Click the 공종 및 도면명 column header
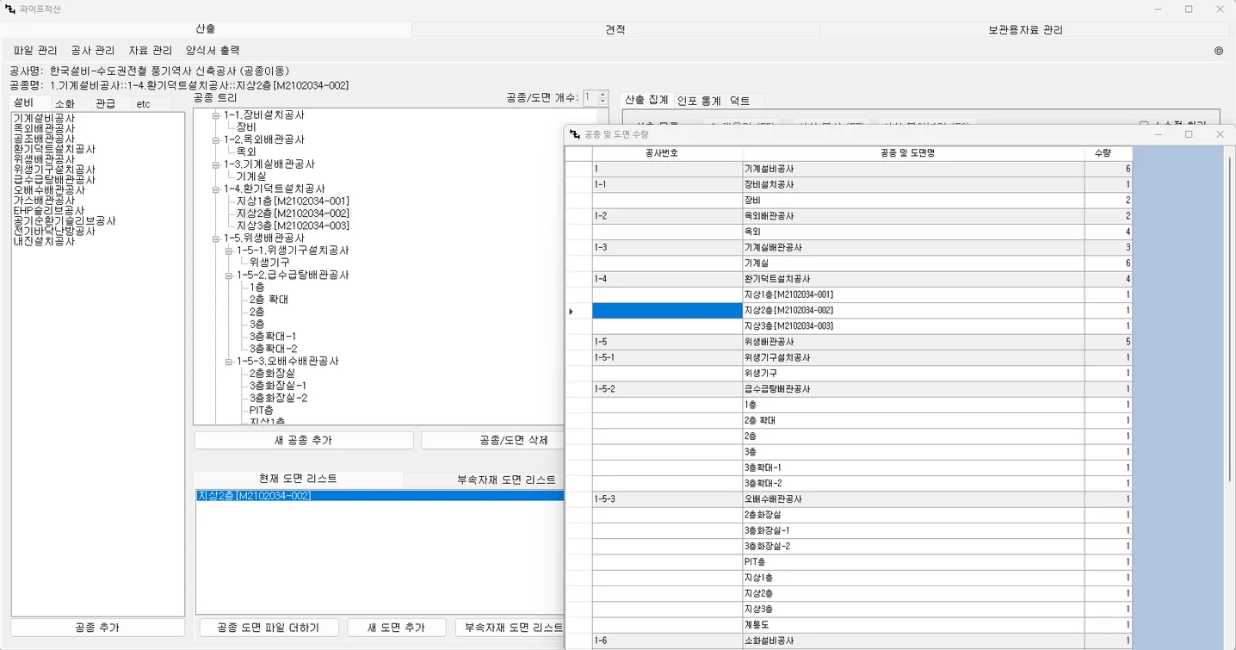The height and width of the screenshot is (650, 1236). click(x=913, y=152)
